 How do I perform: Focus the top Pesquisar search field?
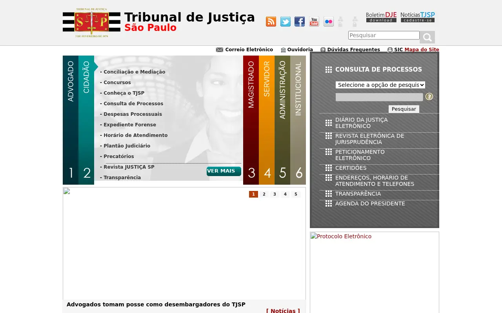pos(384,35)
